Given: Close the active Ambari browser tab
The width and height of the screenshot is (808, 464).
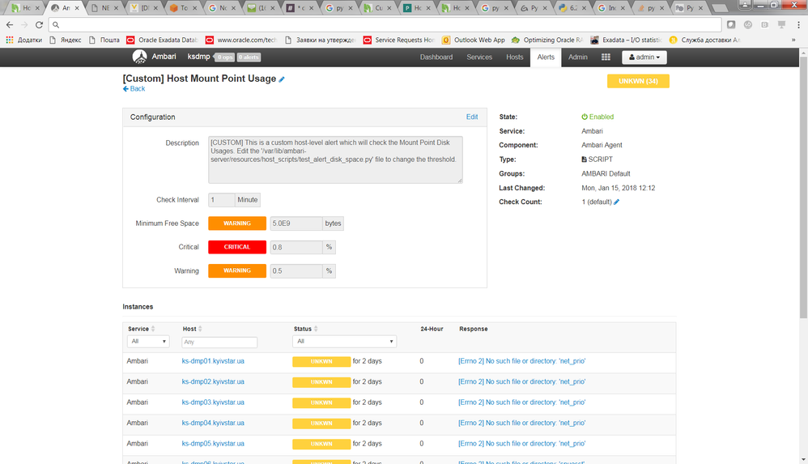Looking at the screenshot, I should [x=77, y=8].
